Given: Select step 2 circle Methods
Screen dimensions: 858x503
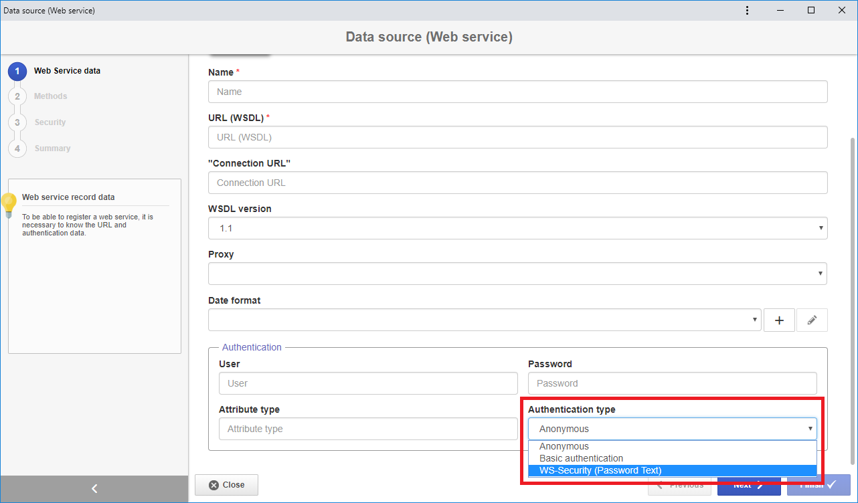Looking at the screenshot, I should 17,96.
